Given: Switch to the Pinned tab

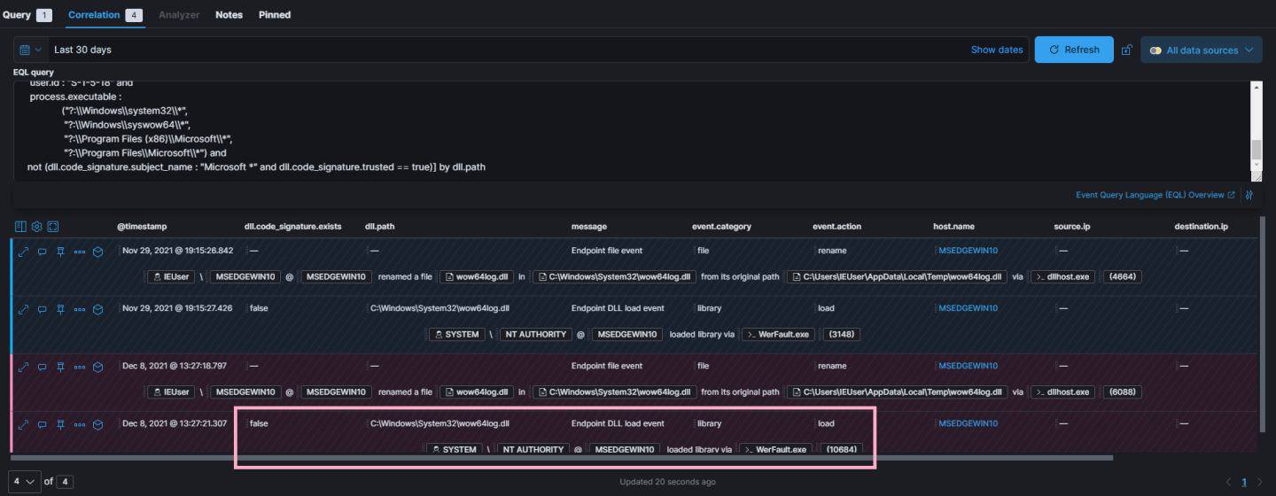Looking at the screenshot, I should coord(274,15).
